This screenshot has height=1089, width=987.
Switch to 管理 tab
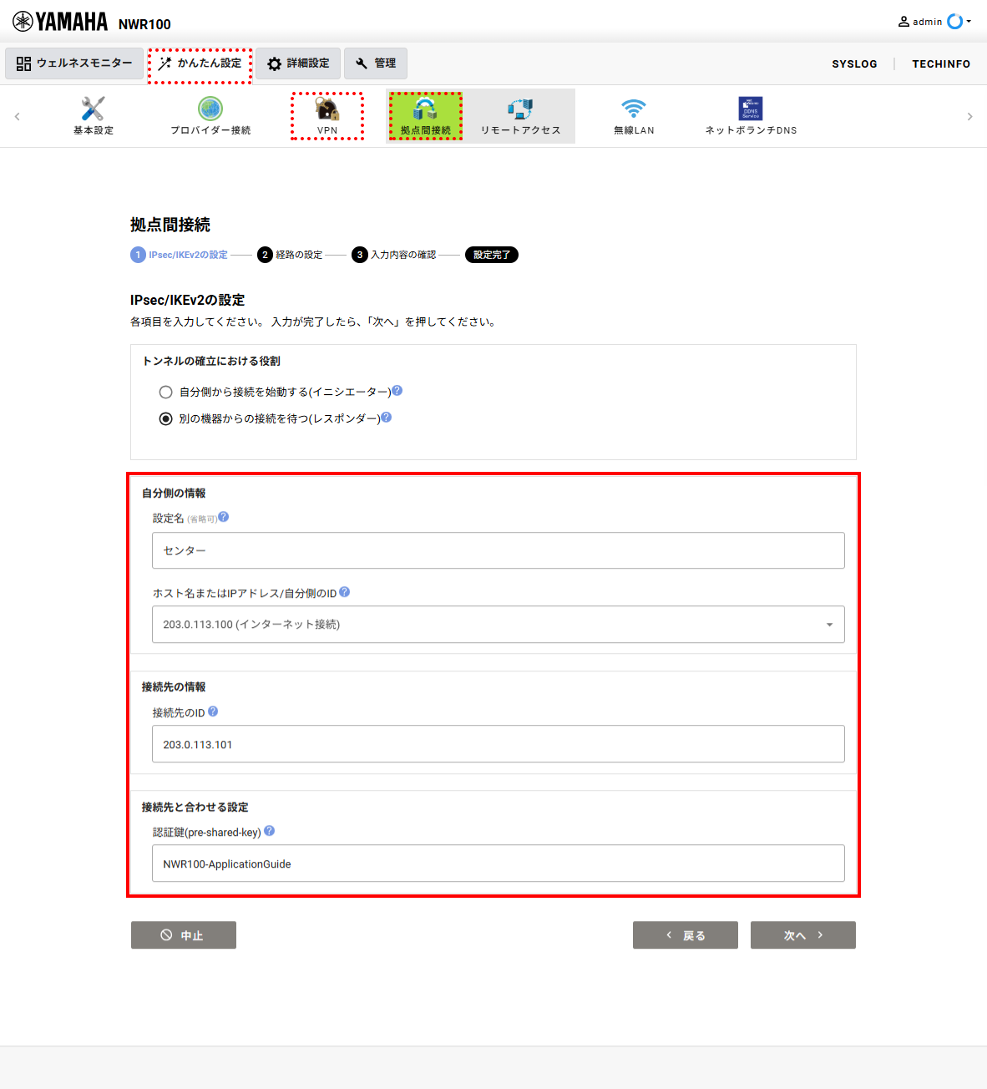376,63
